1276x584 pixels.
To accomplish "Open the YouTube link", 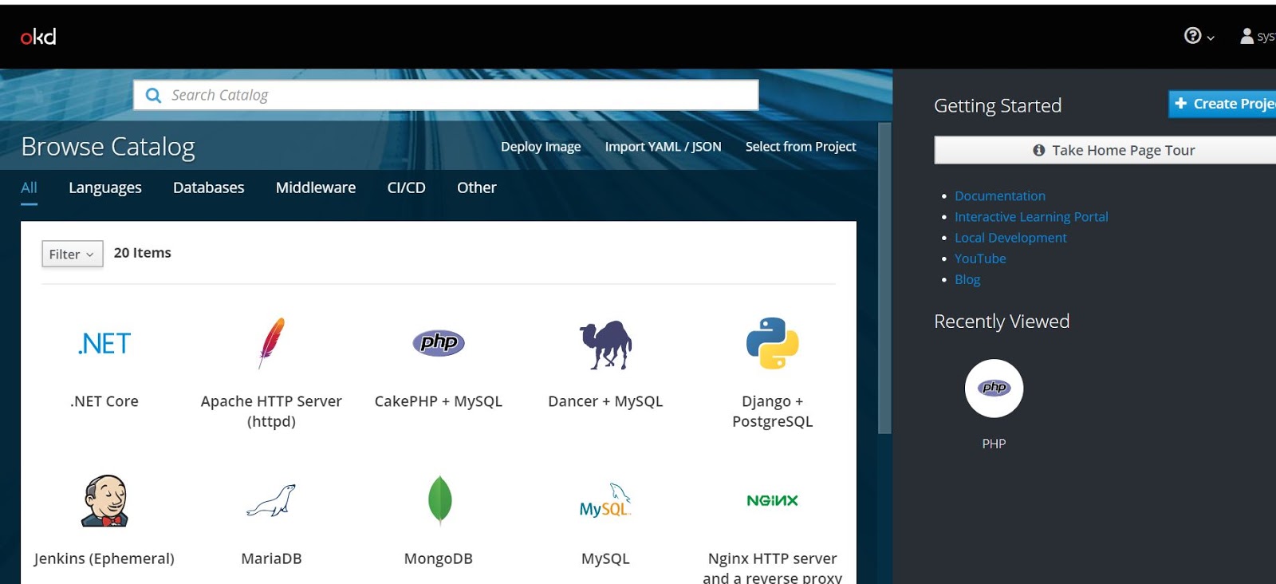I will click(980, 258).
